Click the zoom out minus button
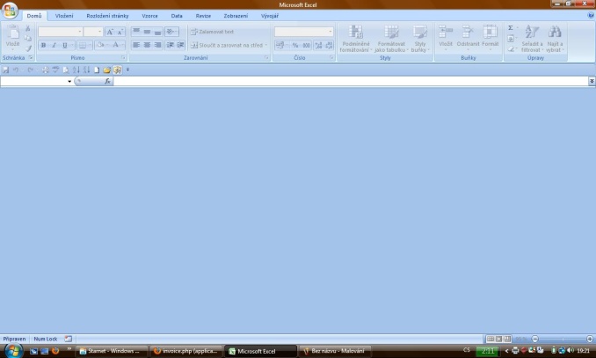 pyautogui.click(x=534, y=339)
